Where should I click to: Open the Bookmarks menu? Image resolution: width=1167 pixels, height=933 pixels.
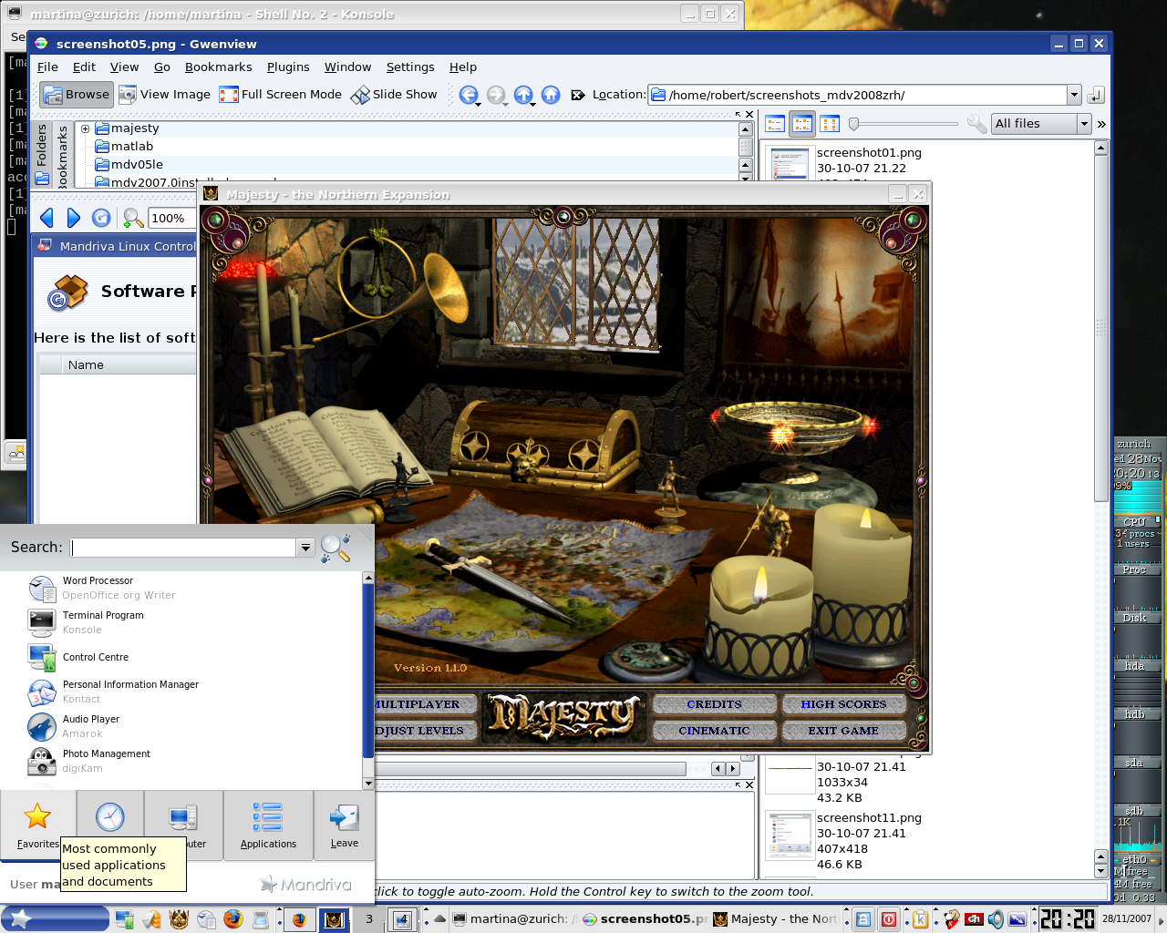pyautogui.click(x=219, y=67)
